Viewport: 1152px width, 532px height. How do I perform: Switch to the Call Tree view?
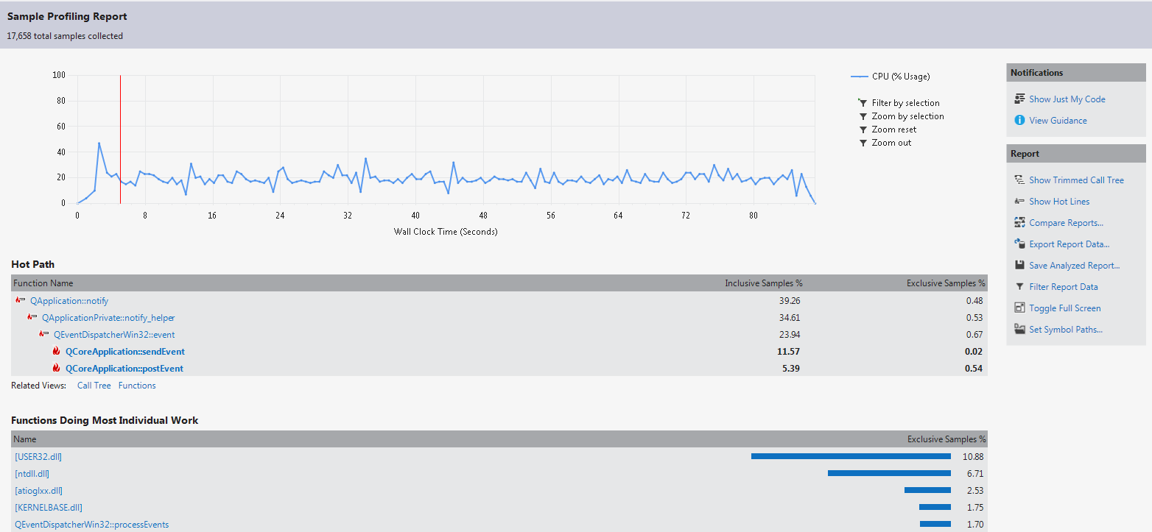[x=94, y=385]
